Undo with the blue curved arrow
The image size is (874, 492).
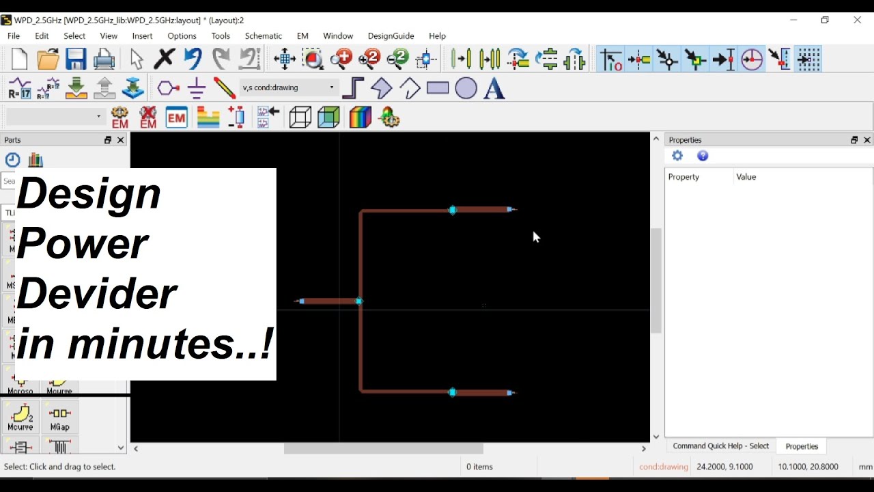(193, 59)
